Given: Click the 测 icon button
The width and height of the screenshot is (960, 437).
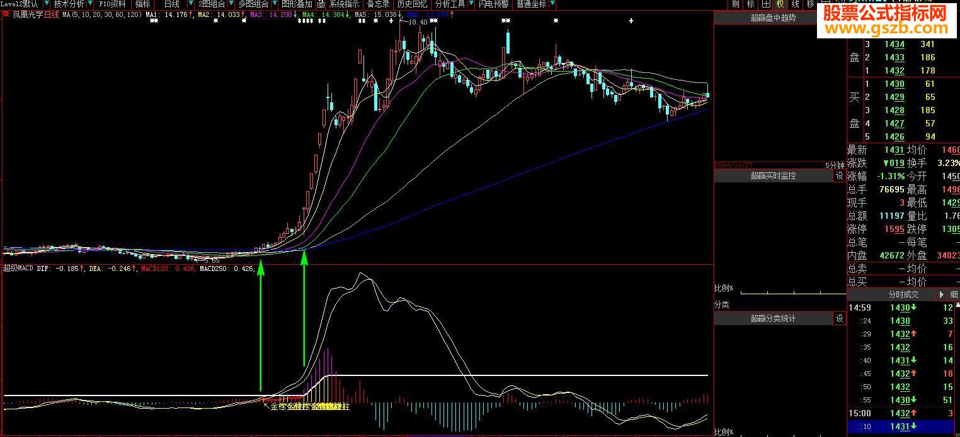Looking at the screenshot, I should point(735,4).
